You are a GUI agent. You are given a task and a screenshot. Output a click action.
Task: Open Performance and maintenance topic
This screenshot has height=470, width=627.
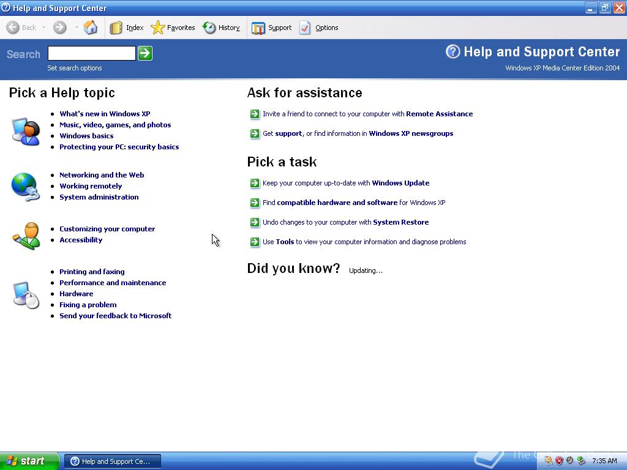tap(113, 283)
